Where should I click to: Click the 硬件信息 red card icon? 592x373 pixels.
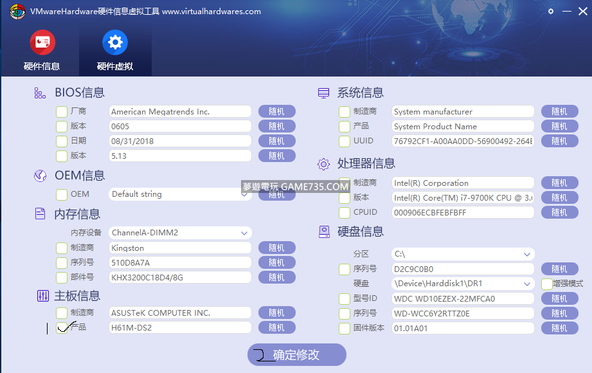pos(42,42)
